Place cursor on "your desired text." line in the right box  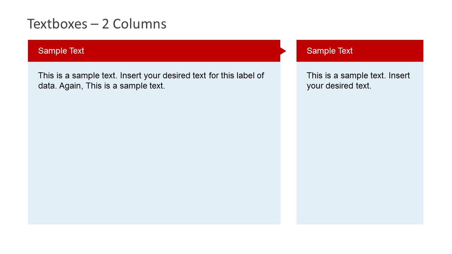click(x=339, y=86)
